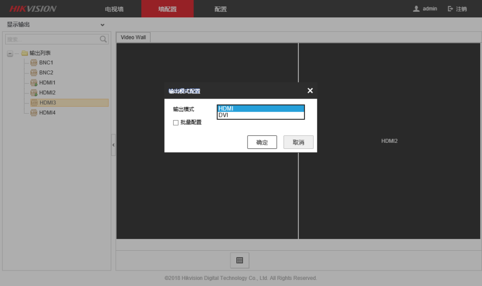Click the admin user icon
This screenshot has height=286, width=482.
pos(416,9)
